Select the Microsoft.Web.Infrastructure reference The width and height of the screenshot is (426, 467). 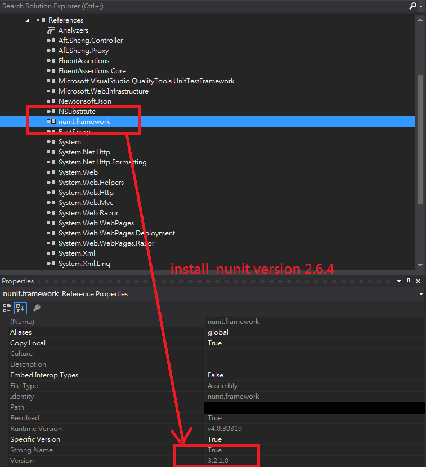104,91
